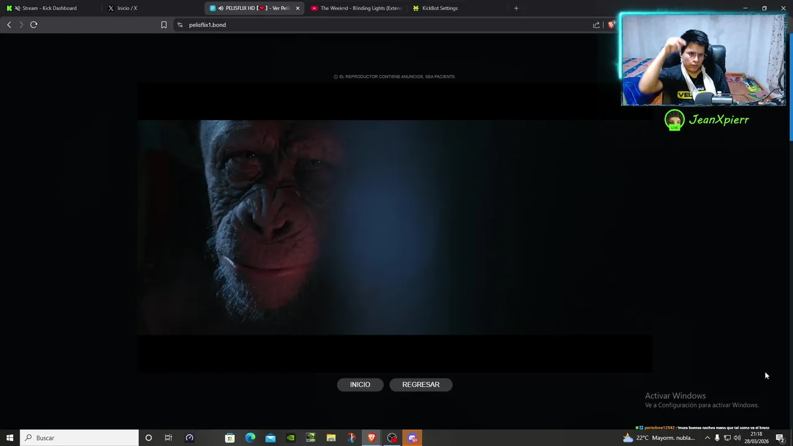Open the weather widget showing 22°C
This screenshot has height=446, width=793.
(660, 438)
